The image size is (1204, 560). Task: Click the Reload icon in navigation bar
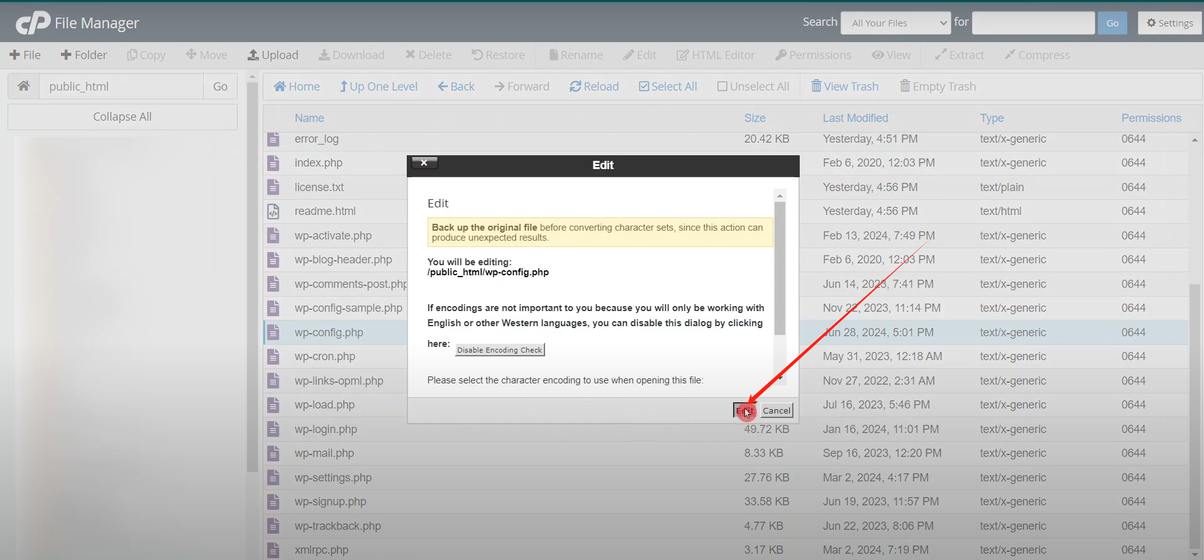pos(575,87)
